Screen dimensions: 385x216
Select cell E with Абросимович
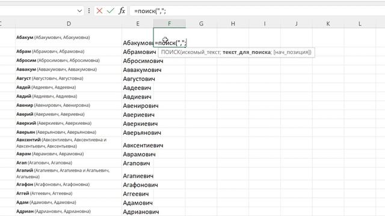coord(138,61)
